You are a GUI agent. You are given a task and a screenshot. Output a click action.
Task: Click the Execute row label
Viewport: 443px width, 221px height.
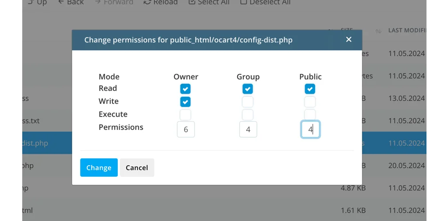point(113,114)
